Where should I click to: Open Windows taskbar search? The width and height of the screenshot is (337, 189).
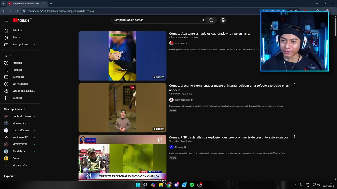[x=145, y=185]
